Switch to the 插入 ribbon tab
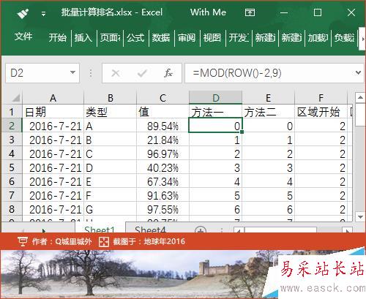The image size is (366, 299). pyautogui.click(x=83, y=38)
